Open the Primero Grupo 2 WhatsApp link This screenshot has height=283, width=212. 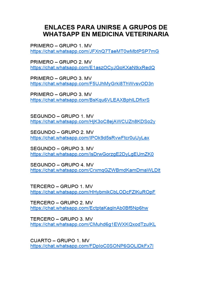point(92,67)
